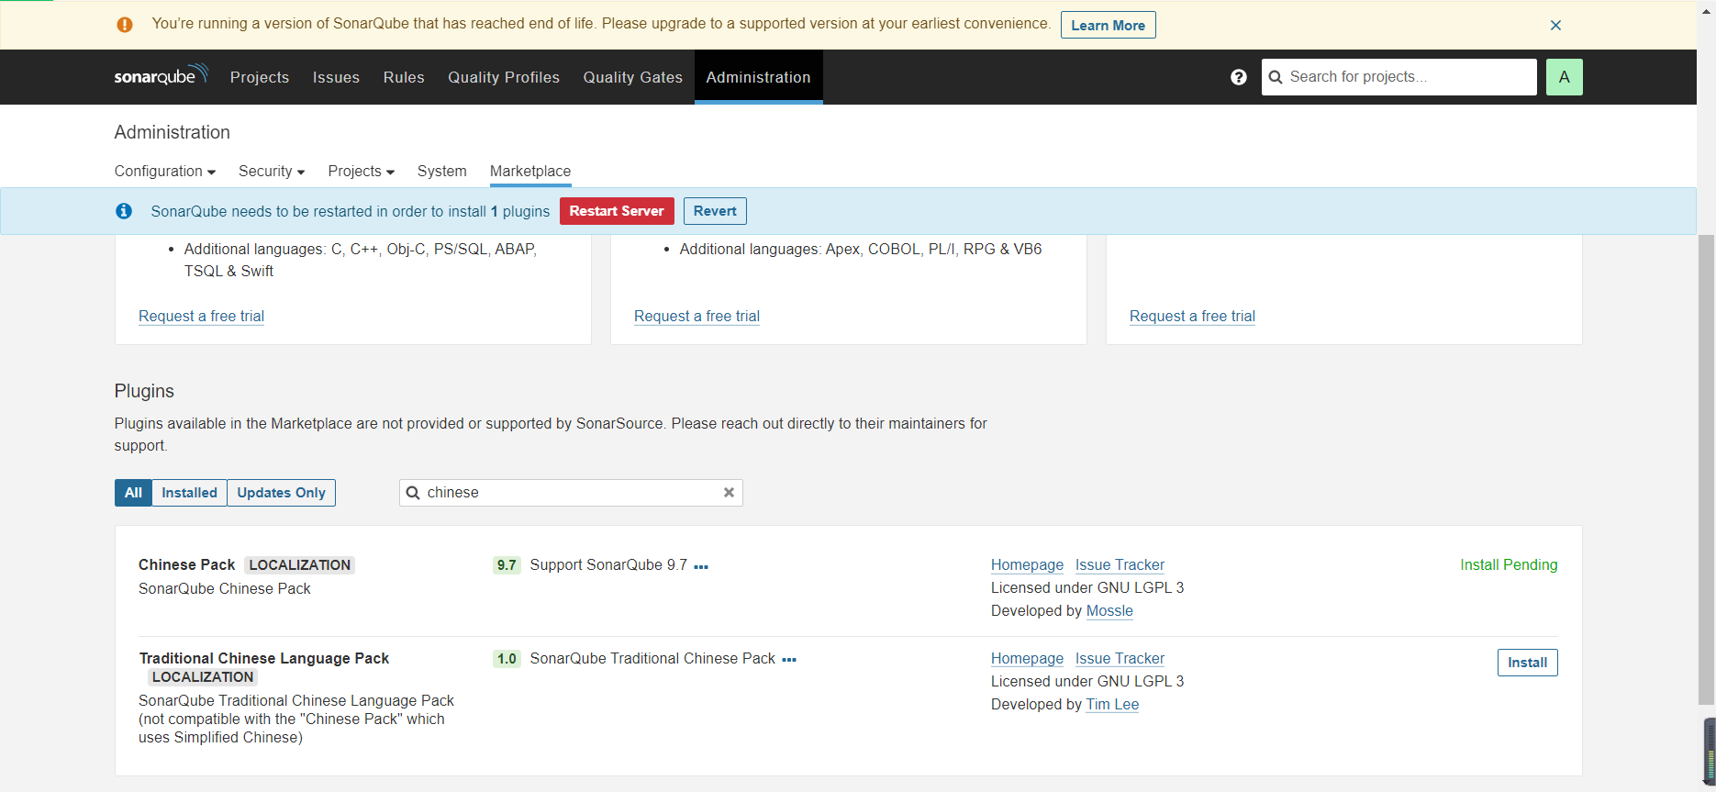Open Rules in the top navigation
1716x792 pixels.
404,77
